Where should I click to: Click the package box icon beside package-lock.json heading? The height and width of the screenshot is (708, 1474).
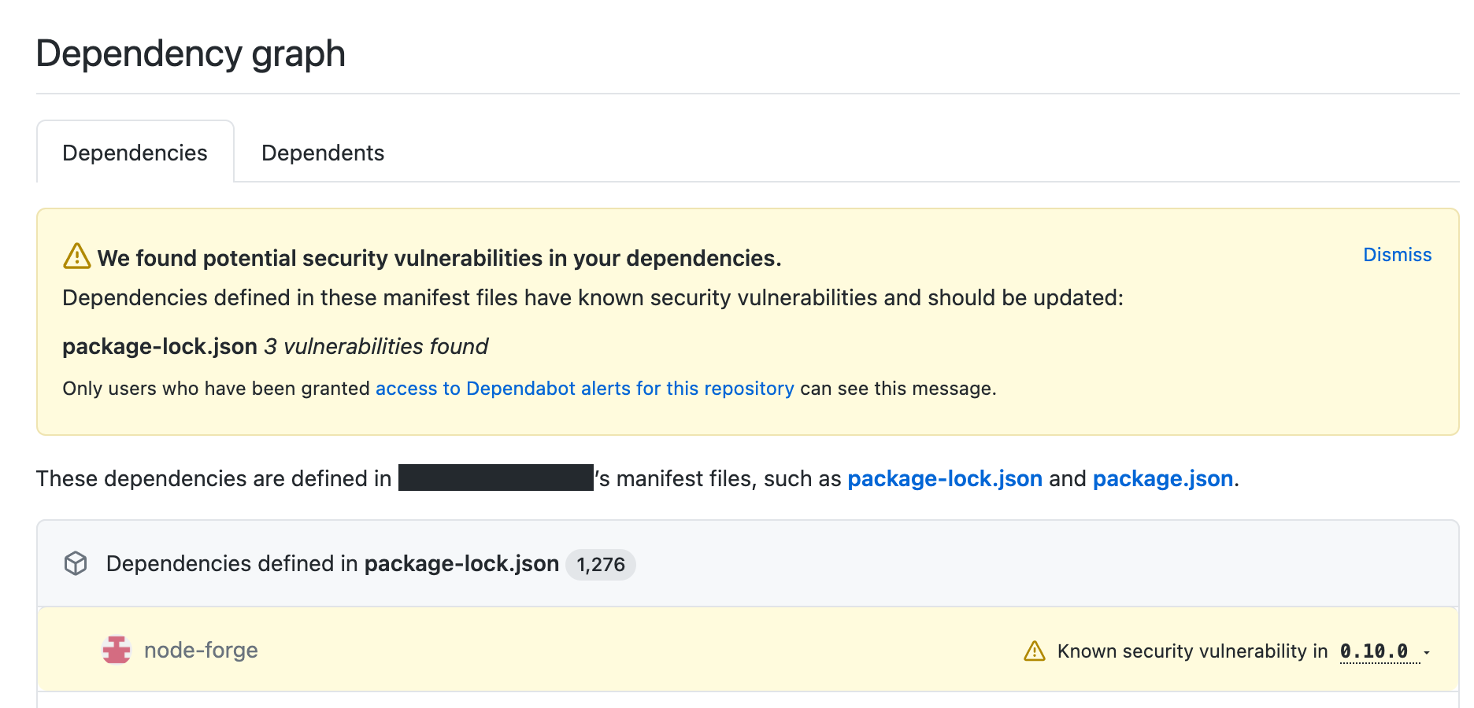point(76,563)
